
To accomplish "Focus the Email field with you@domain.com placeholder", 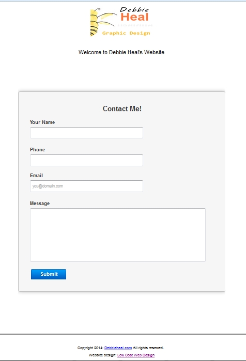I will (86, 186).
